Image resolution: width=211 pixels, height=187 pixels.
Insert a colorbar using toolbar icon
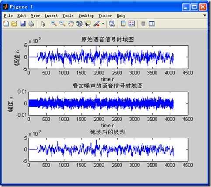click(x=123, y=24)
